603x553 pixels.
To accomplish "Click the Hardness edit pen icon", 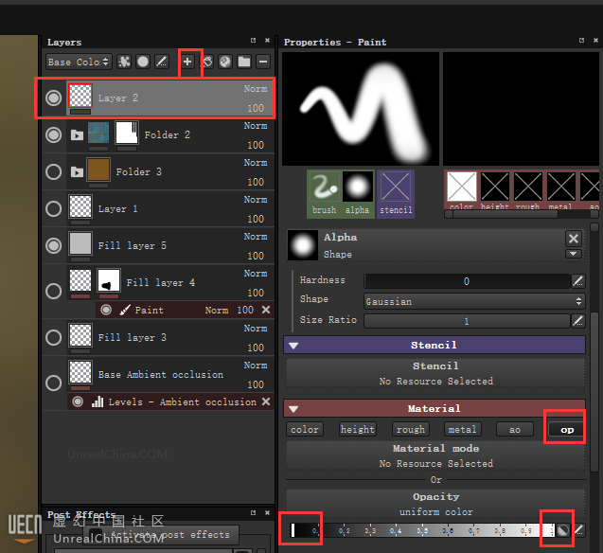I will point(578,281).
